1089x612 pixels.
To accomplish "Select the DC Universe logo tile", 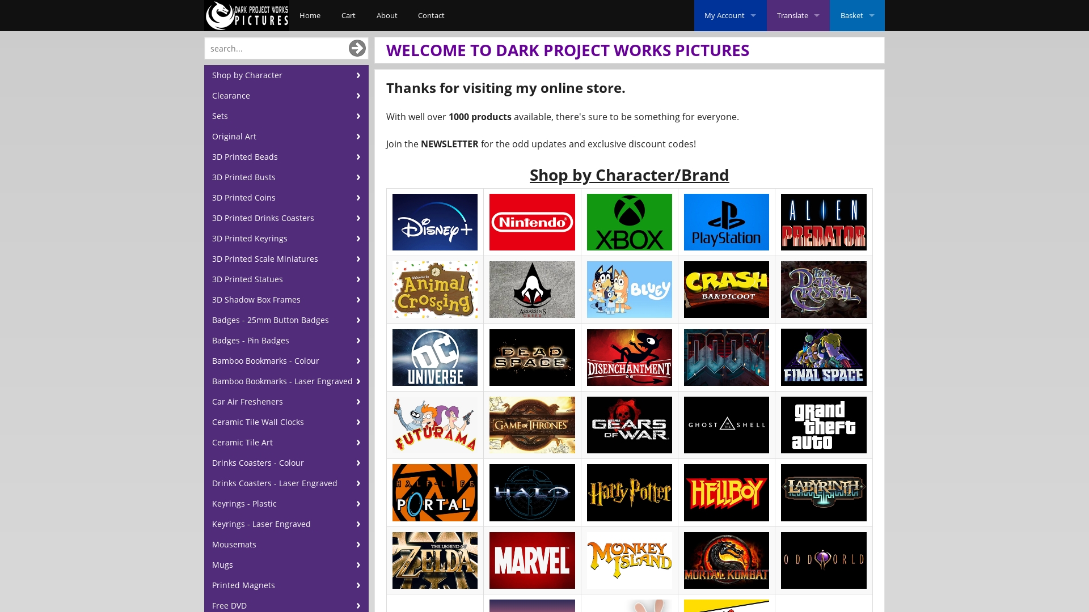I will pos(435,358).
